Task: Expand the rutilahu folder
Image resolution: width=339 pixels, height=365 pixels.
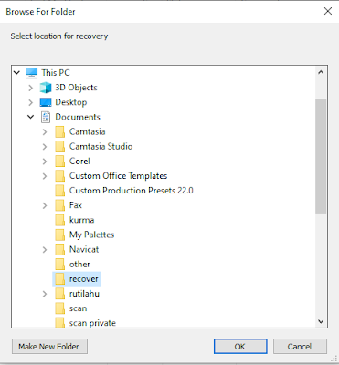Action: (x=45, y=294)
